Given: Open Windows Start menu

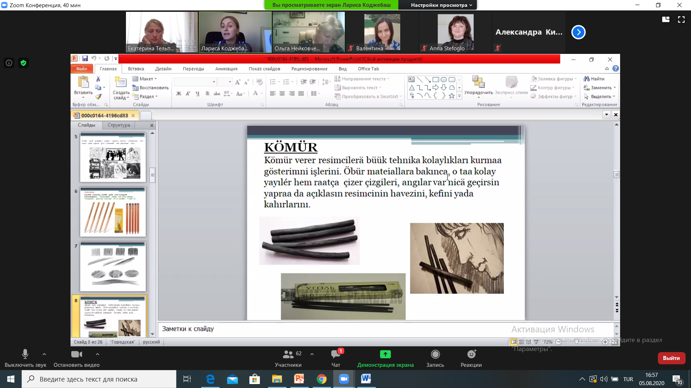Looking at the screenshot, I should pos(11,379).
